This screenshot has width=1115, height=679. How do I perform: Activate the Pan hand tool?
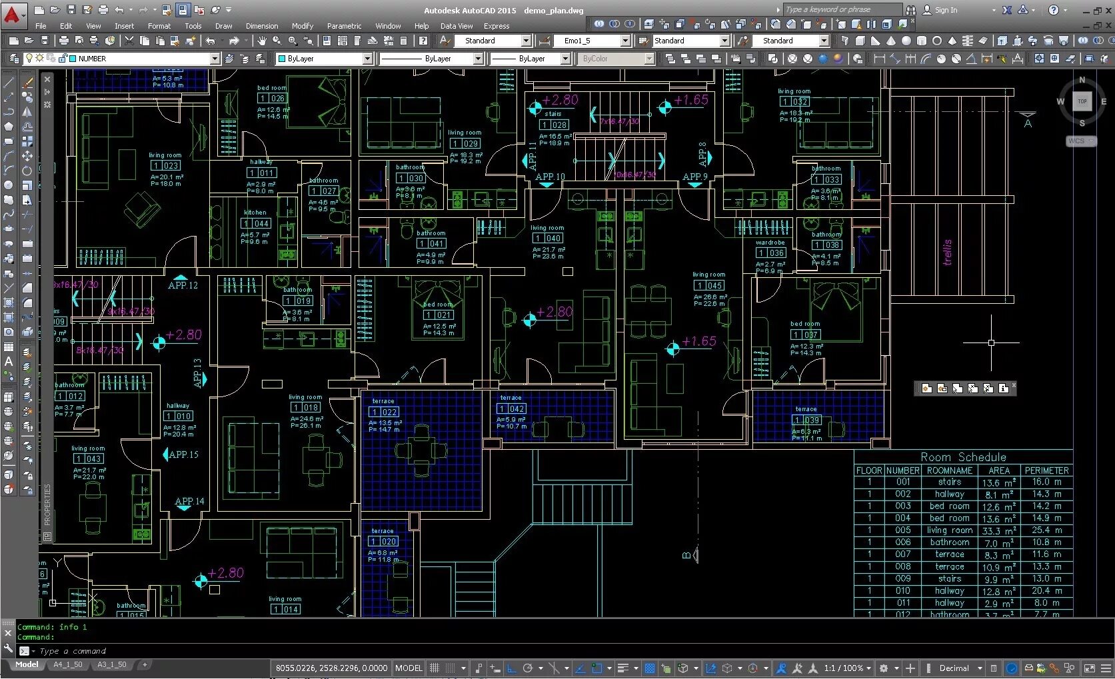pos(262,41)
